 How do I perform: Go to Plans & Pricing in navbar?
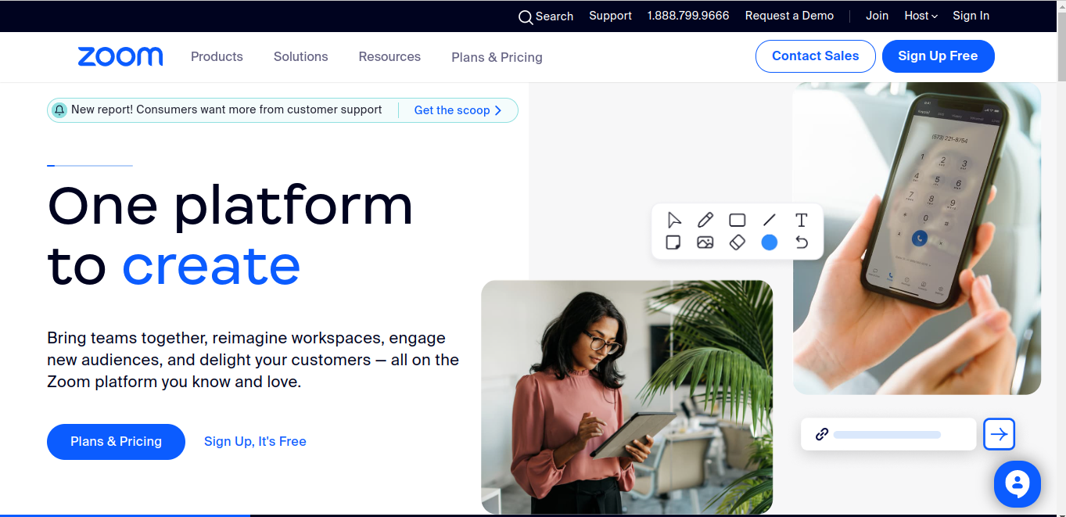(x=497, y=57)
